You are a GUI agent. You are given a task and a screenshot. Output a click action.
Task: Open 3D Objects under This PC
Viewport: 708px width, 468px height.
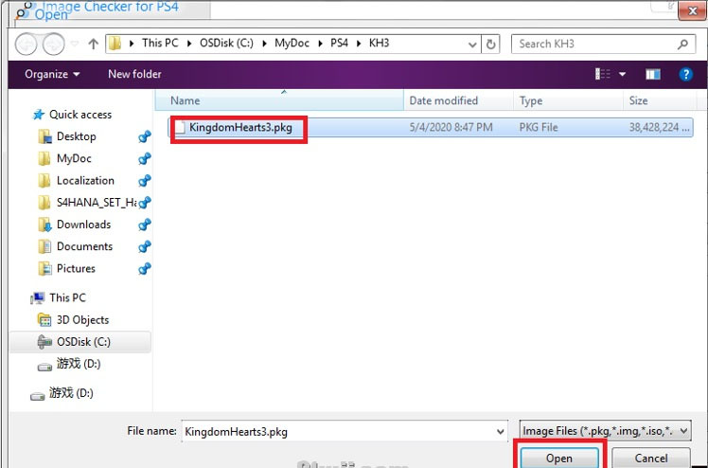[82, 320]
